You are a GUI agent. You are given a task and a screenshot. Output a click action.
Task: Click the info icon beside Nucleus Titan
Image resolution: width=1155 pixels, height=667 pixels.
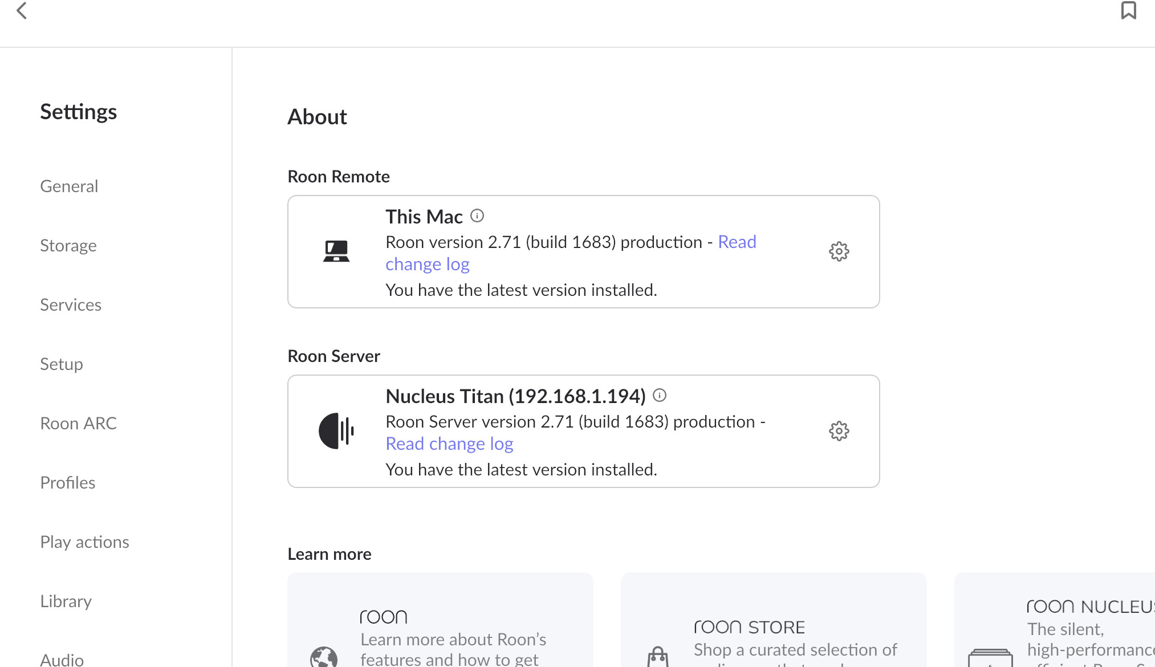(660, 395)
